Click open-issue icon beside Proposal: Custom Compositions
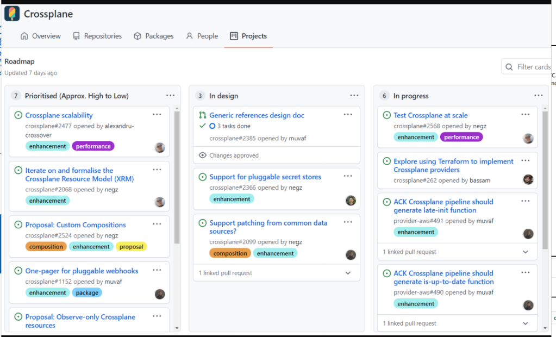Image resolution: width=556 pixels, height=337 pixels. point(18,224)
